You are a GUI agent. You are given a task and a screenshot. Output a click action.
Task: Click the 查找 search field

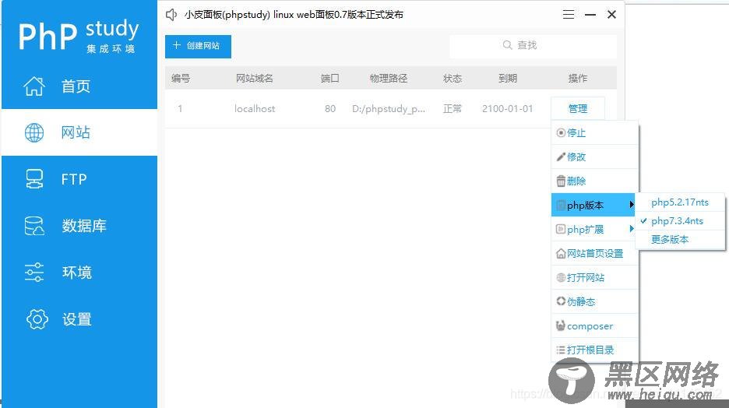[533, 46]
